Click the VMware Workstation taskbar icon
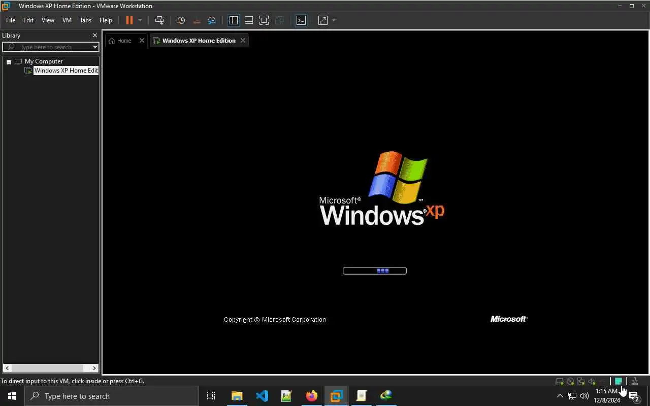Screen dimensions: 650x406 click(x=336, y=396)
